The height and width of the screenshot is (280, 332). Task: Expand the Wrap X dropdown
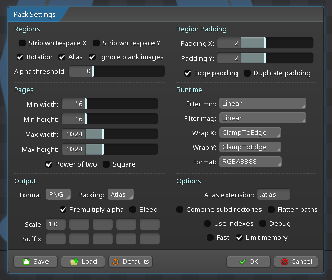coord(250,133)
